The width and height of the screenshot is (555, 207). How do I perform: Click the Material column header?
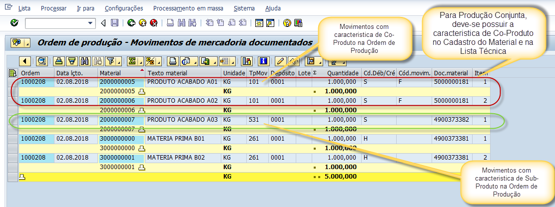110,73
